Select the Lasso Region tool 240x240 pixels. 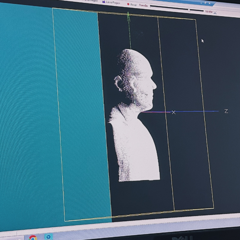111,2
